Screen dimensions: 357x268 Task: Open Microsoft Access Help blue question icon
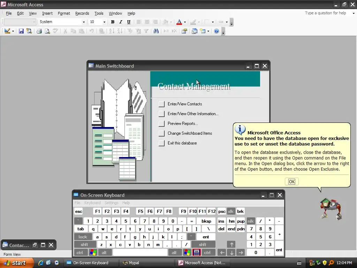(216, 31)
